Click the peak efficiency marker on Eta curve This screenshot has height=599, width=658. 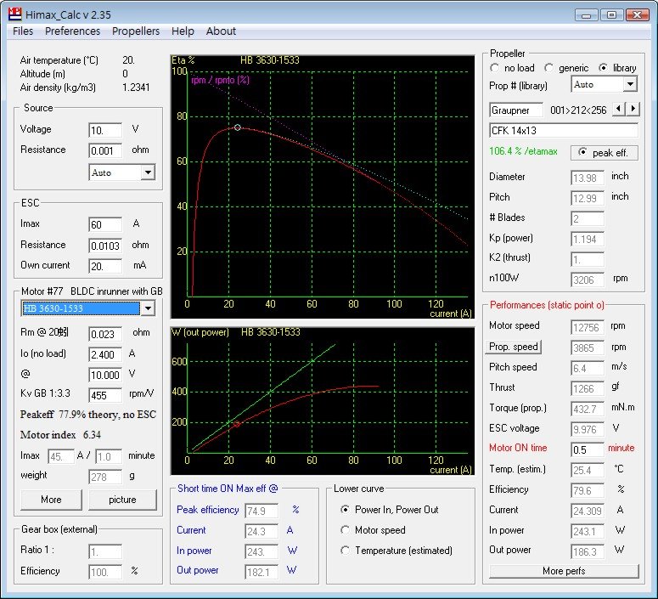(238, 127)
